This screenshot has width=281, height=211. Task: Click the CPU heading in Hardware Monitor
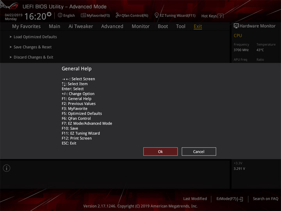click(x=238, y=36)
